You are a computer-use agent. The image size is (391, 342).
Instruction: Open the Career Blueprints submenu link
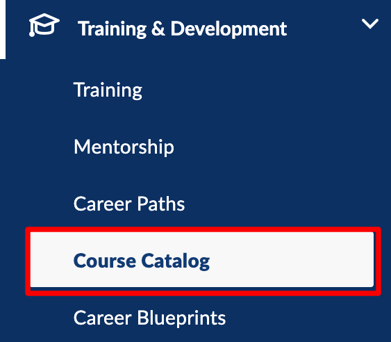149,318
